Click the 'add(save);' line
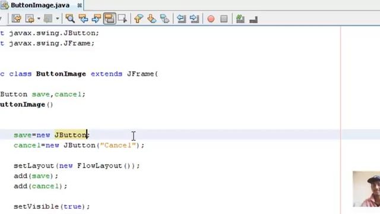 coord(36,176)
